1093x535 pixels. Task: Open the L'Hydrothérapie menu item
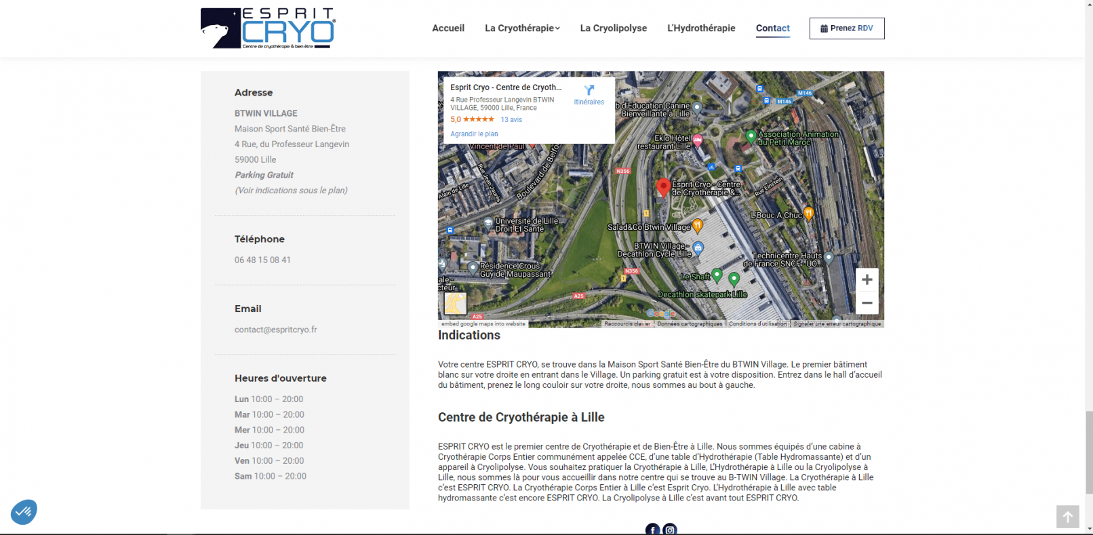701,28
